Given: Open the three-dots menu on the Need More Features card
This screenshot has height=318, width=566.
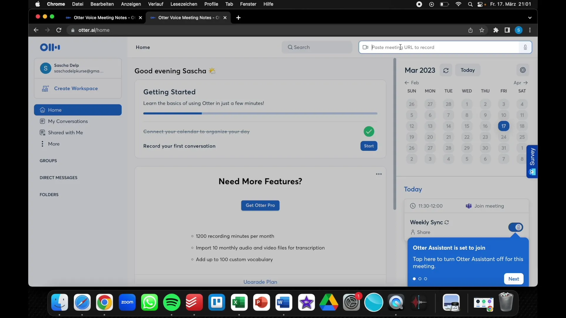Looking at the screenshot, I should (x=379, y=174).
